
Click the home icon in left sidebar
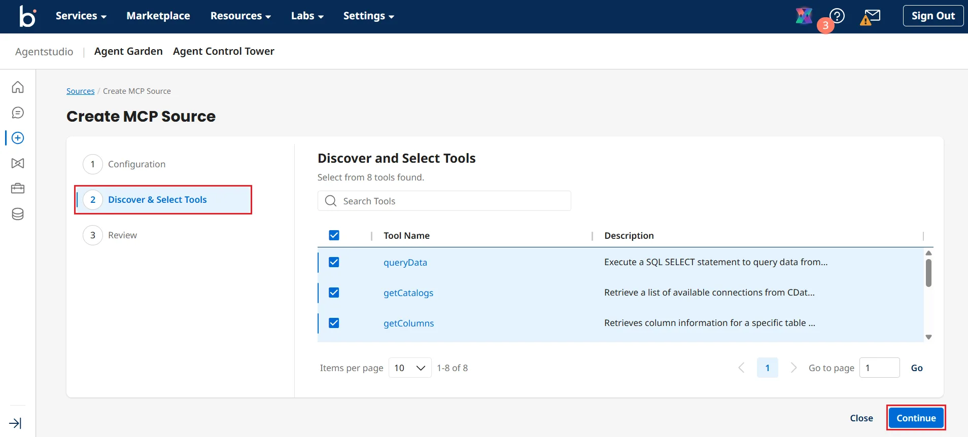(x=18, y=87)
